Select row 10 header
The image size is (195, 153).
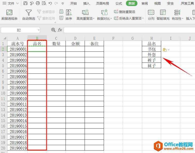(x=4, y=93)
